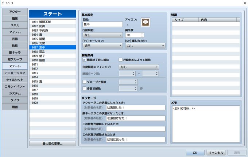Switch to the アクター tab

(x=15, y=12)
